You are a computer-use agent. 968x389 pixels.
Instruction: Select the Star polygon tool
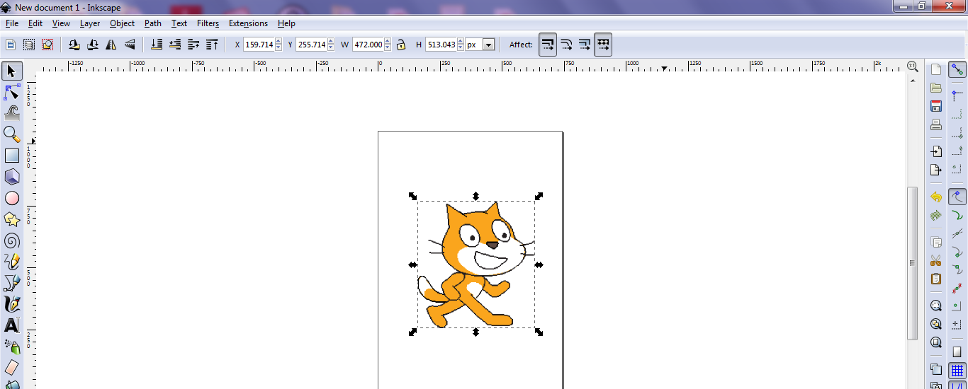click(x=11, y=219)
